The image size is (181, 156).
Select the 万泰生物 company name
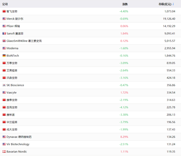coord(12,63)
